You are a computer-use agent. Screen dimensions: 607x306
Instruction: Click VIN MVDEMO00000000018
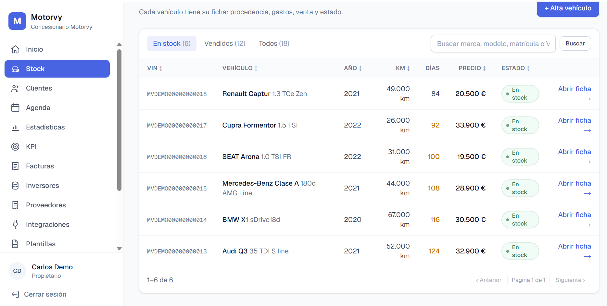coord(177,94)
